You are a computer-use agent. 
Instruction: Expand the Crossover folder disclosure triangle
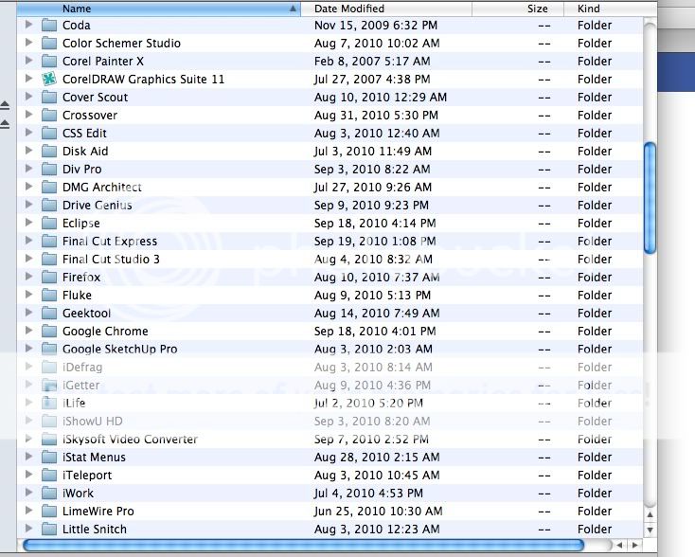click(x=28, y=115)
